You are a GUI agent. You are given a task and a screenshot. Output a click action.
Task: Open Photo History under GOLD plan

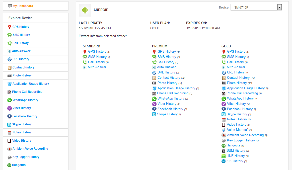237,83
